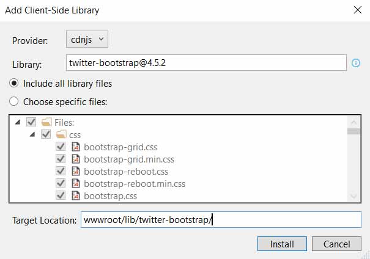Screen dimensions: 370x259
Task: Uncheck bootstrap.css checkbox
Action: [61, 195]
